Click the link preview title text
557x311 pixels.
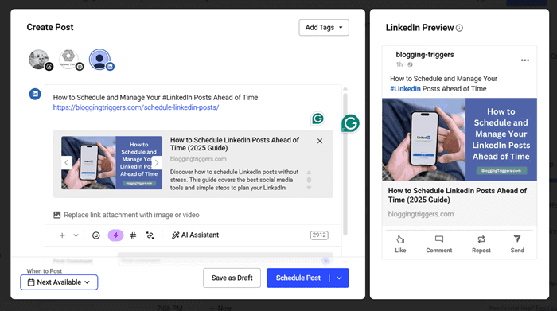(x=235, y=144)
